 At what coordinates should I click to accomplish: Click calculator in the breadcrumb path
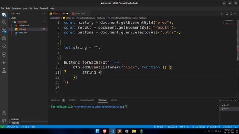pyautogui.click(x=55, y=18)
